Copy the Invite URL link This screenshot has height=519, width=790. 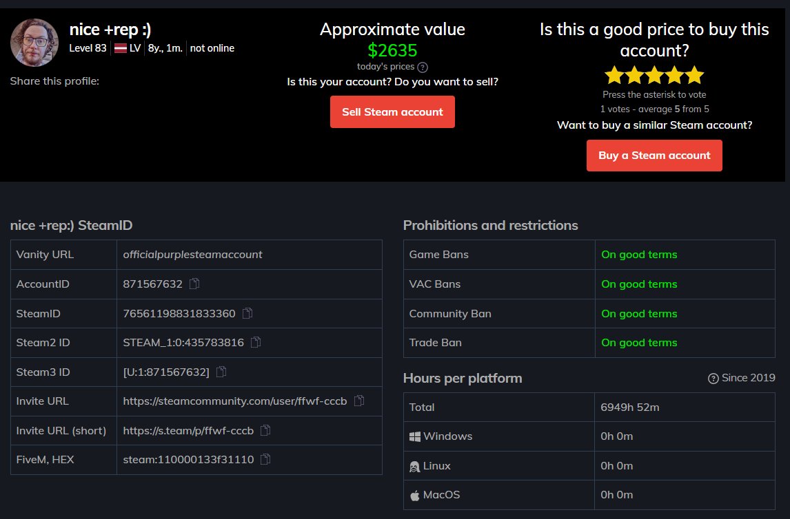click(359, 401)
